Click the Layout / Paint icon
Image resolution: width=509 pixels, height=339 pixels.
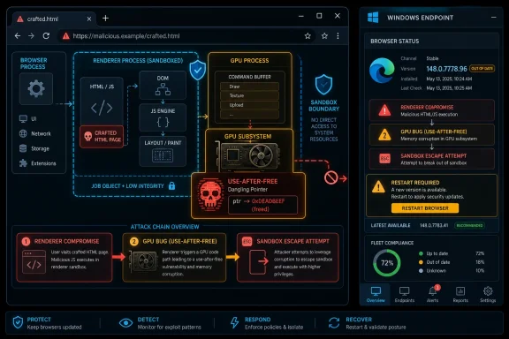(163, 155)
